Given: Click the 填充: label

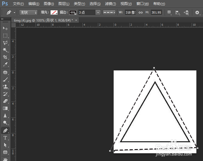Looking at the screenshot, I should (45, 12).
